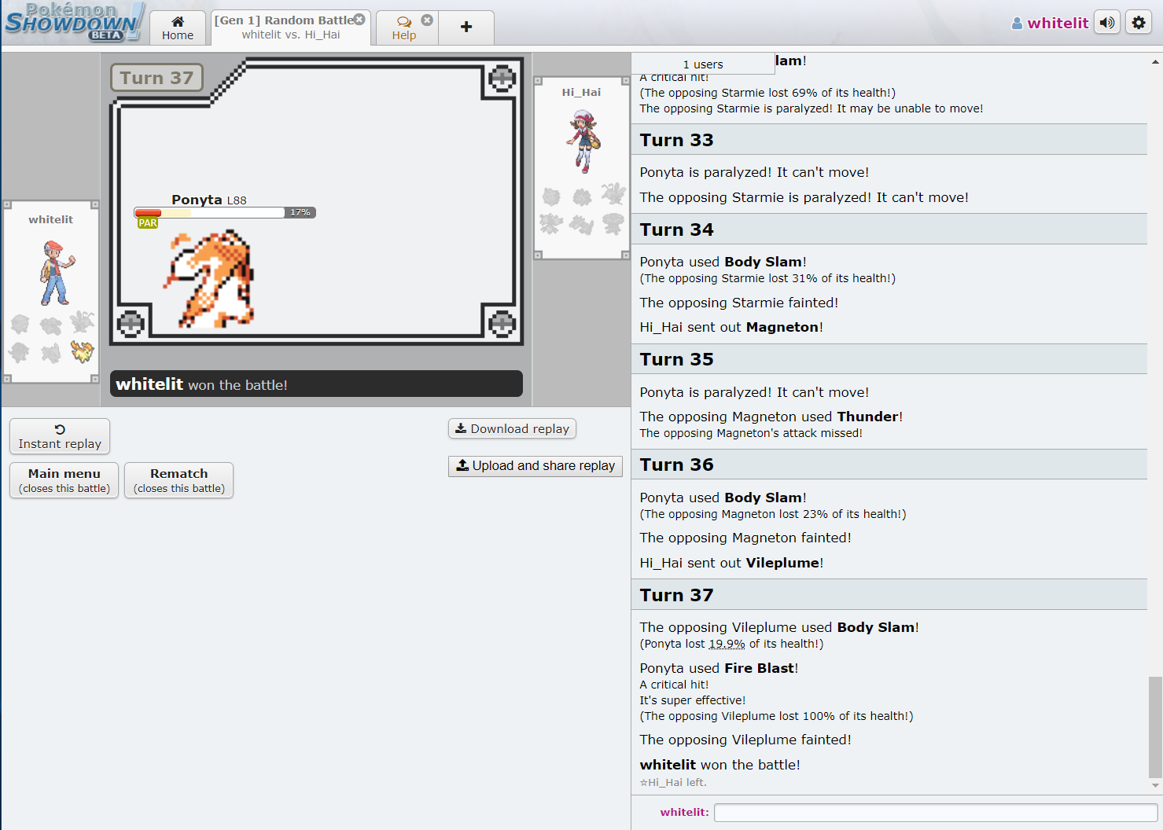Open a new room with plus button

click(x=466, y=28)
